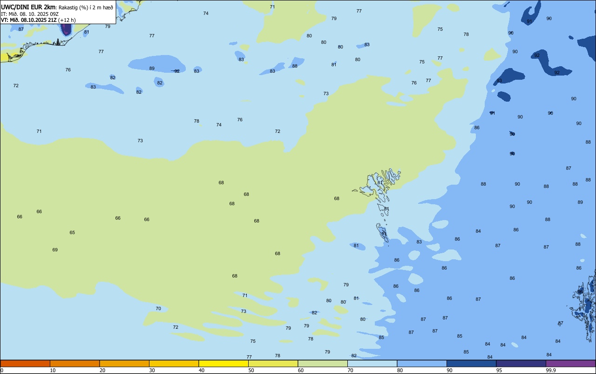Image resolution: width=596 pixels, height=374 pixels.
Task: Click the 0–10 dark orange legend swatch
Action: point(25,363)
